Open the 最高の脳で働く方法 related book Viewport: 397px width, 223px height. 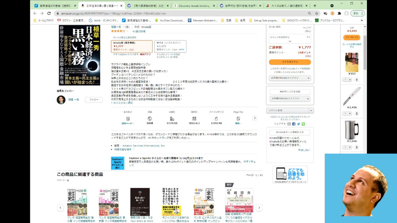click(x=140, y=202)
